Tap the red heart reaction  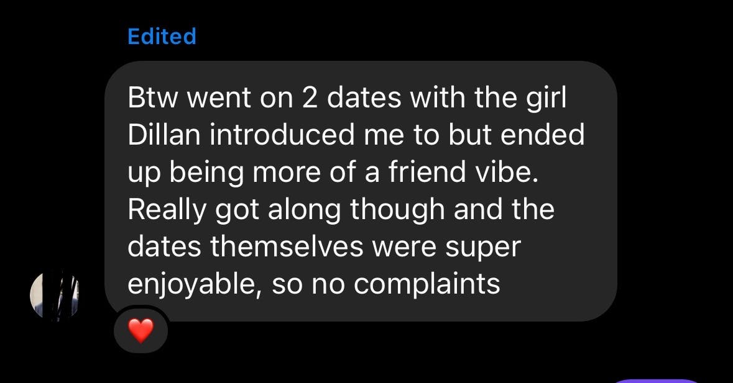[x=141, y=331]
